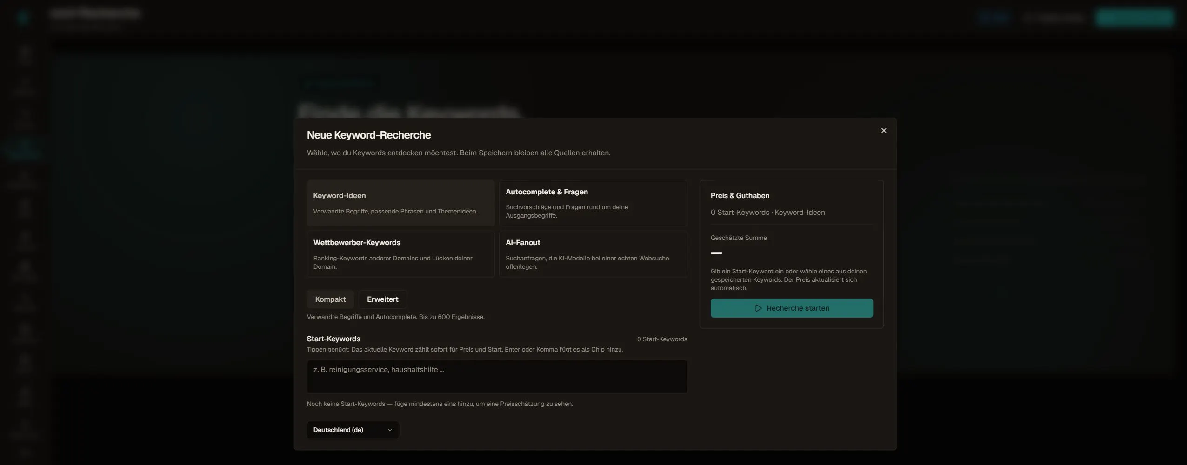Switch to Erweitert mode
The width and height of the screenshot is (1187, 465).
382,299
